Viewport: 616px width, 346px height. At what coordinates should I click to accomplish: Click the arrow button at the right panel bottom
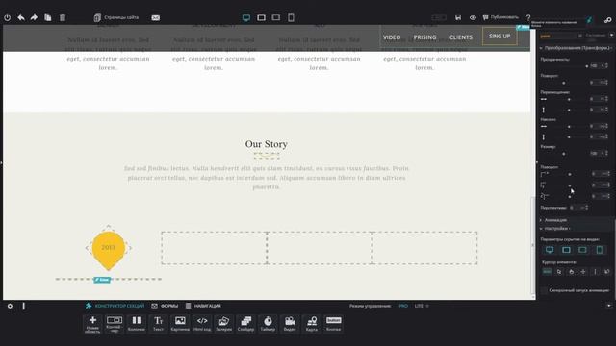[609, 306]
